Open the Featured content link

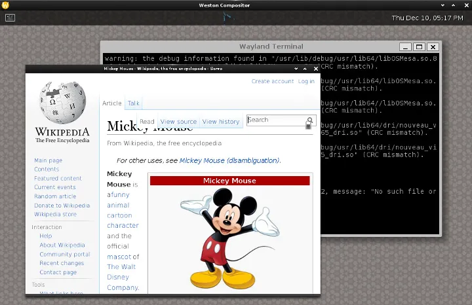[58, 178]
